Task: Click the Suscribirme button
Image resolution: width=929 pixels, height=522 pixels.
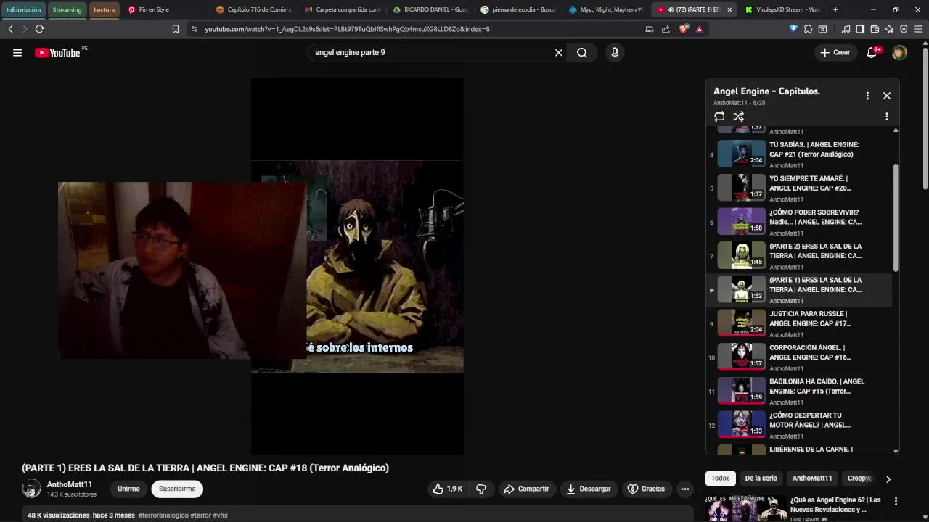Action: 177,489
